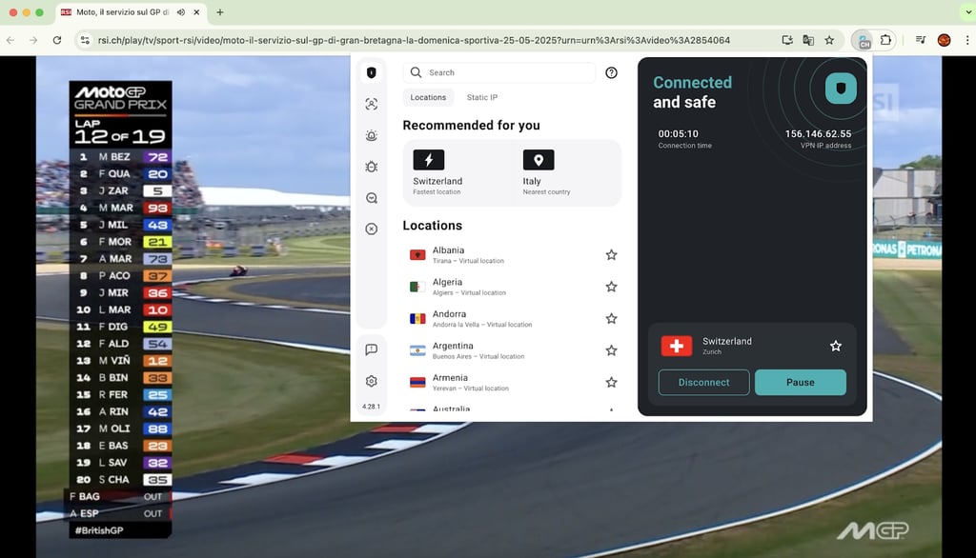The height and width of the screenshot is (558, 976).
Task: Open VPN settings gear icon
Action: point(372,381)
